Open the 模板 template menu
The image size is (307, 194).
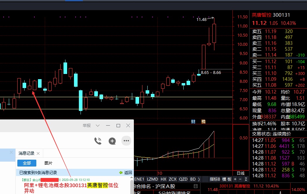point(227,179)
